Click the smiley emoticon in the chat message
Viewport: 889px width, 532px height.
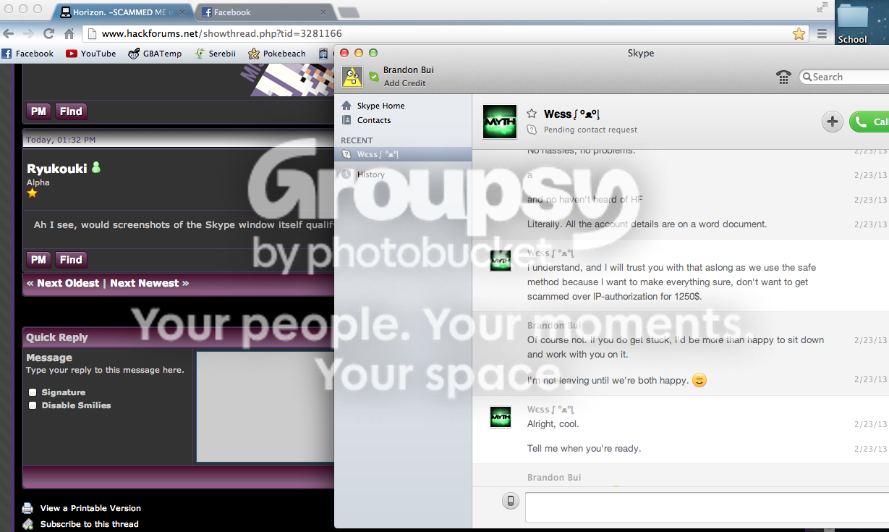(x=699, y=379)
